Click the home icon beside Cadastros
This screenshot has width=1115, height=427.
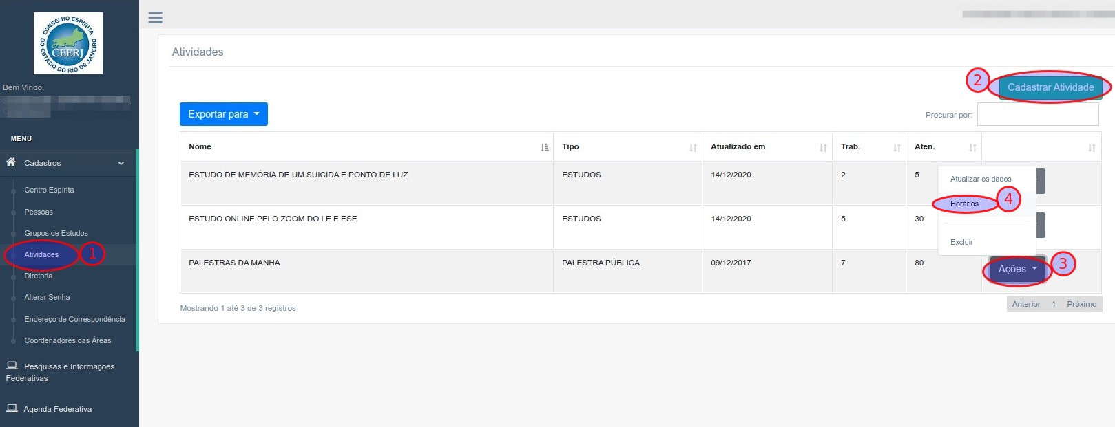(x=11, y=162)
